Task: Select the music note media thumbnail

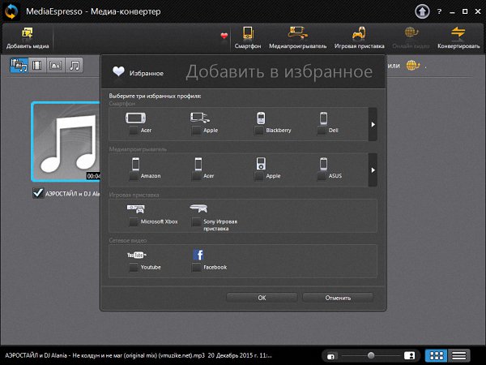Action: (x=66, y=141)
